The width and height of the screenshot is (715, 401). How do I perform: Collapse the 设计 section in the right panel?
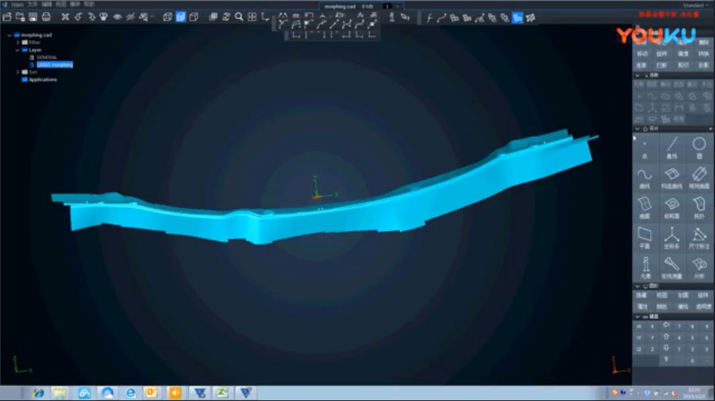[x=637, y=129]
